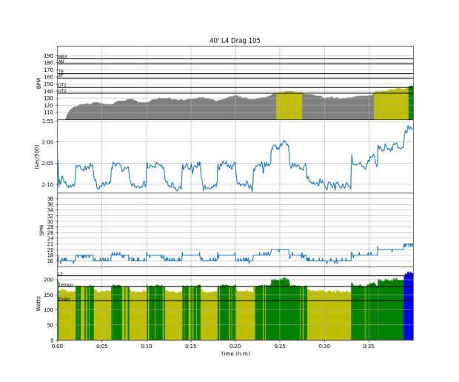Viewport: 459px width, 382px height.
Task: Click the MAX heart rate zone label
Action: pyautogui.click(x=63, y=56)
